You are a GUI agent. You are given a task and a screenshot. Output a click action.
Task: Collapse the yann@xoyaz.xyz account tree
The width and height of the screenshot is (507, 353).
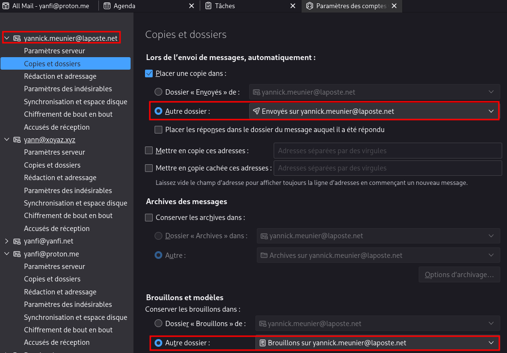point(7,140)
